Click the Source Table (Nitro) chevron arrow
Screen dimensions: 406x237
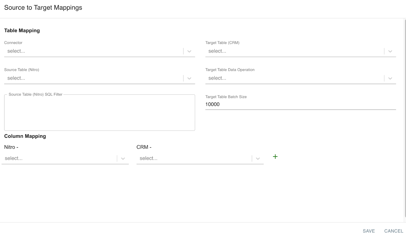(189, 78)
